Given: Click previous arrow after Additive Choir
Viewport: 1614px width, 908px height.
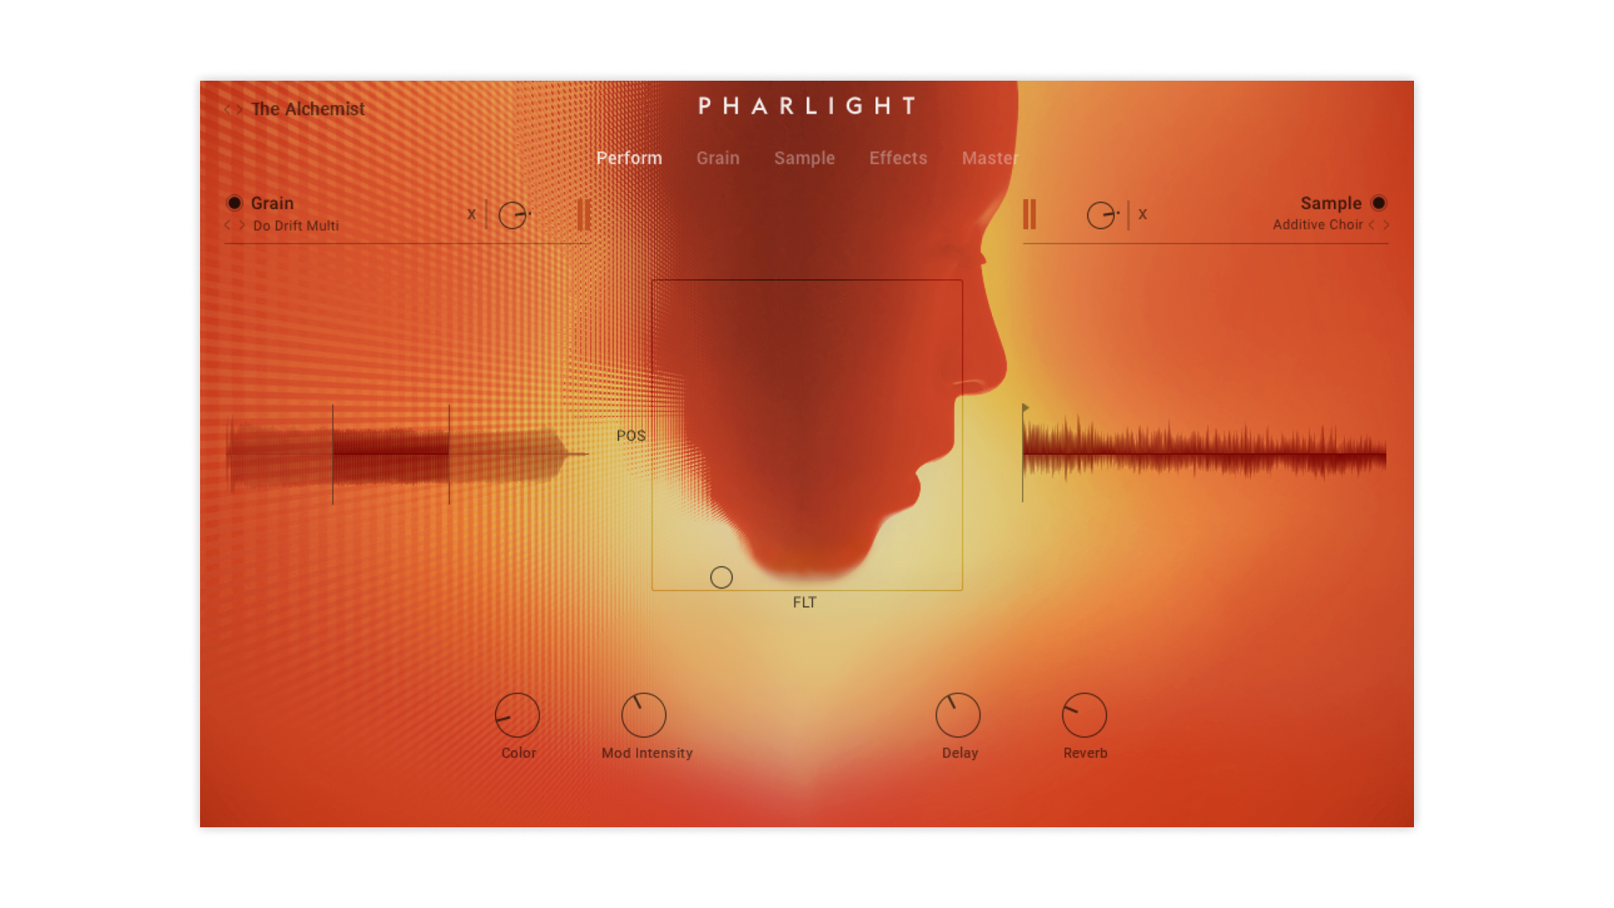Looking at the screenshot, I should (x=1372, y=224).
